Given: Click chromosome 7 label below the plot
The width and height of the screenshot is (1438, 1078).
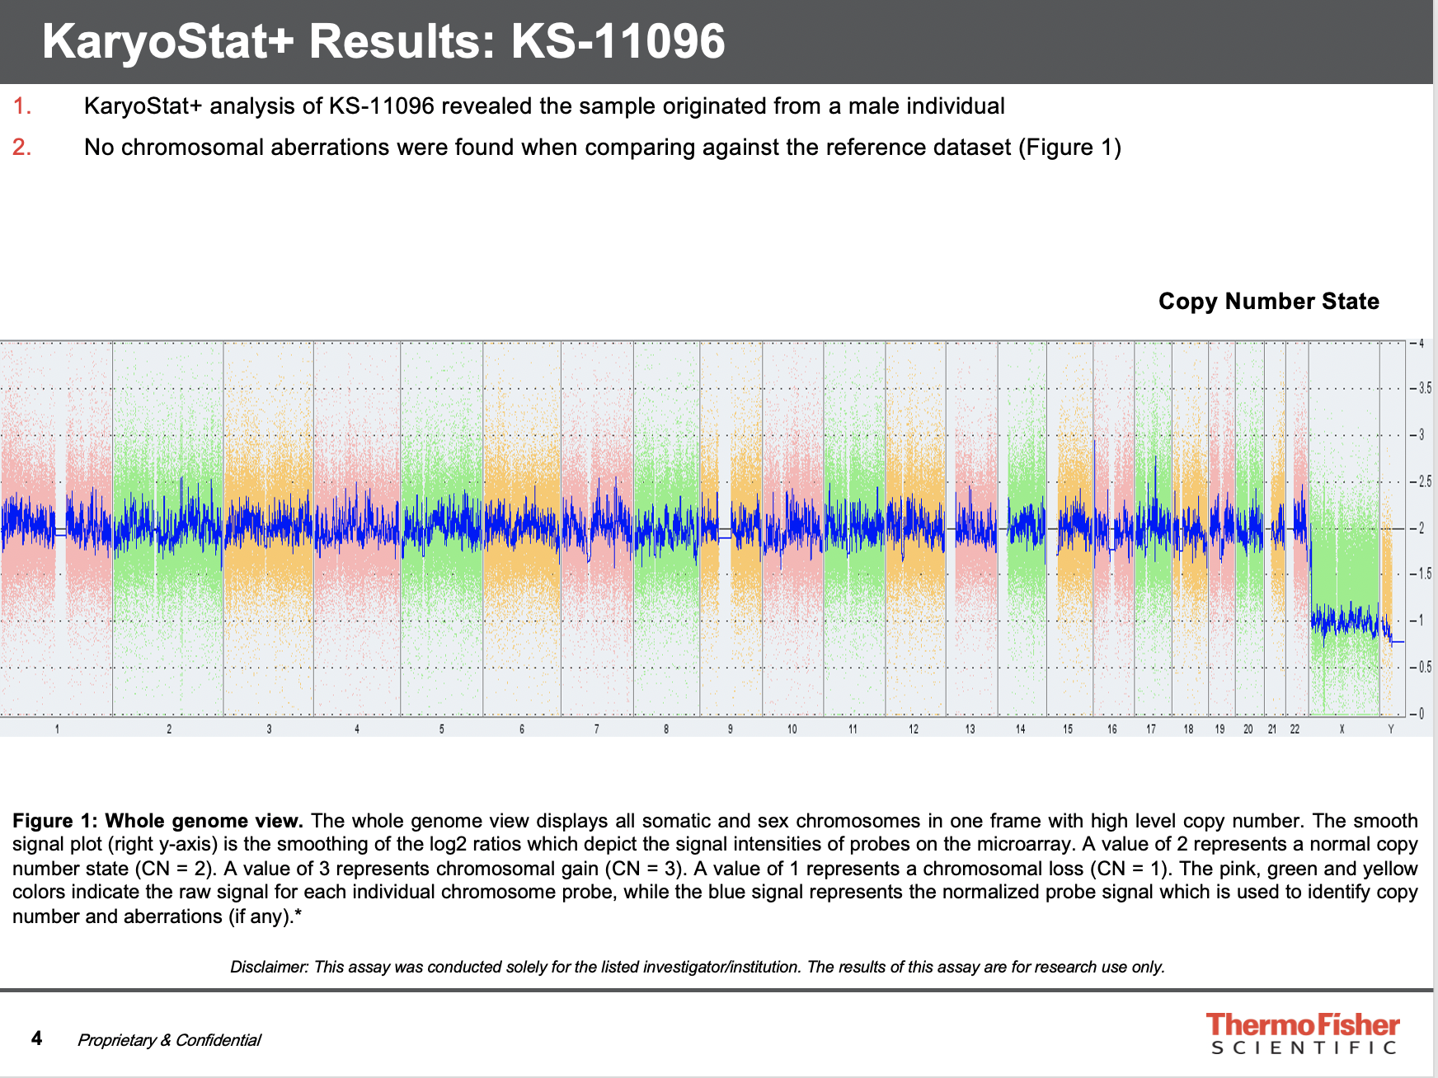Looking at the screenshot, I should coord(597,729).
